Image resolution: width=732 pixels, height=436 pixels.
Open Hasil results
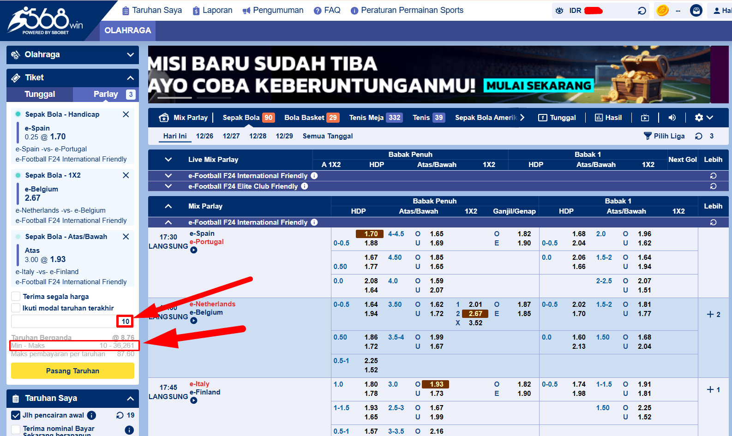click(608, 118)
